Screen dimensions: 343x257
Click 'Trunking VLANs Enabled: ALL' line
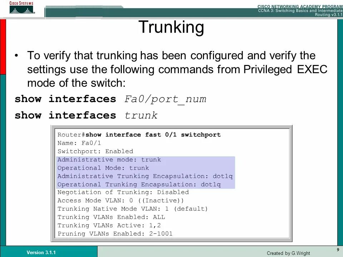point(111,217)
